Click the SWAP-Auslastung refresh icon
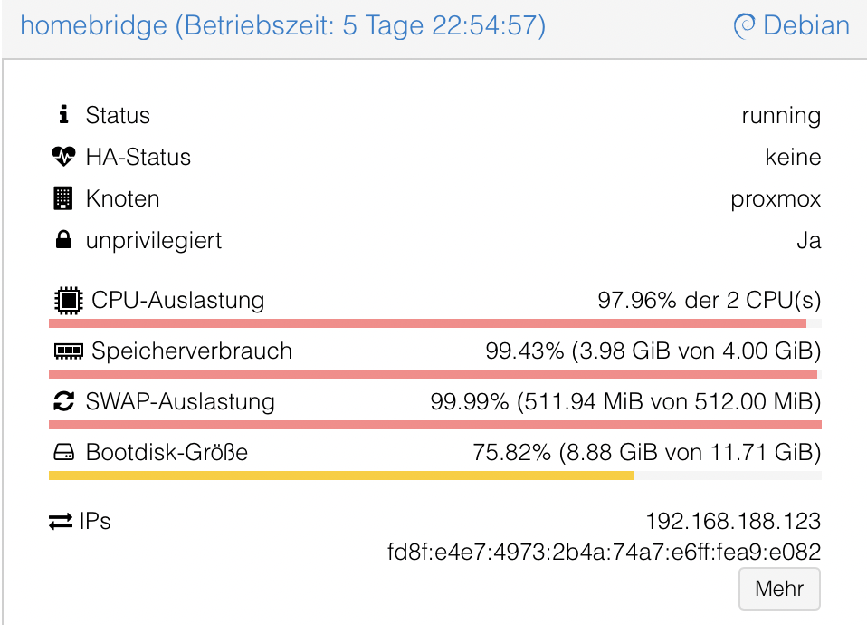 [63, 401]
